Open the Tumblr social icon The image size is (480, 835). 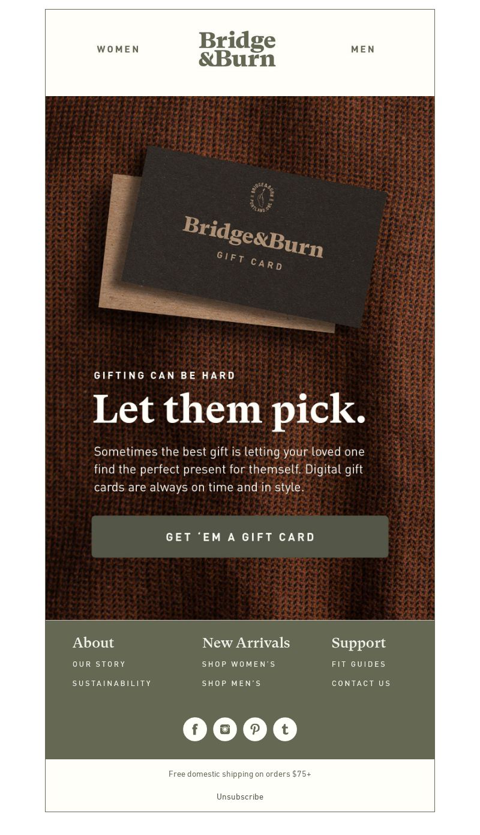click(x=285, y=729)
